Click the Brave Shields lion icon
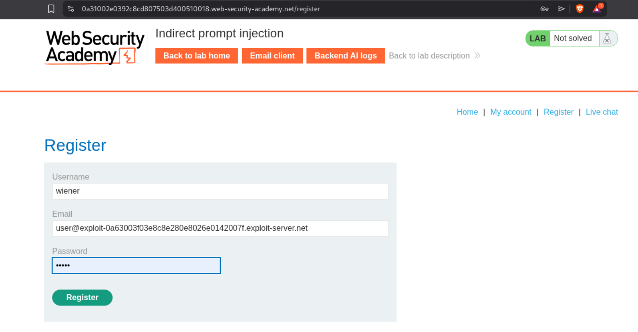Image resolution: width=638 pixels, height=332 pixels. [x=580, y=9]
